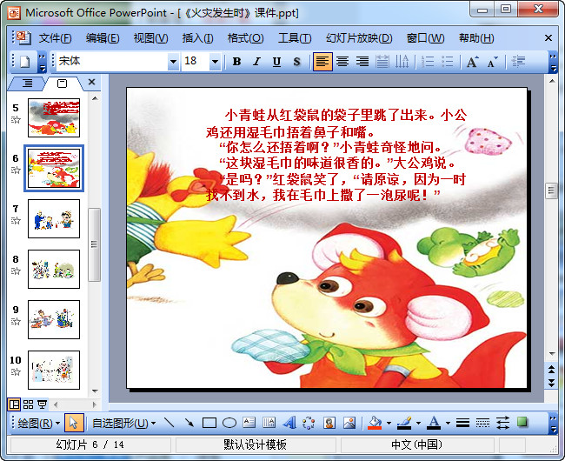Change text direction button
Screen dimensions: 565x461
(402, 62)
